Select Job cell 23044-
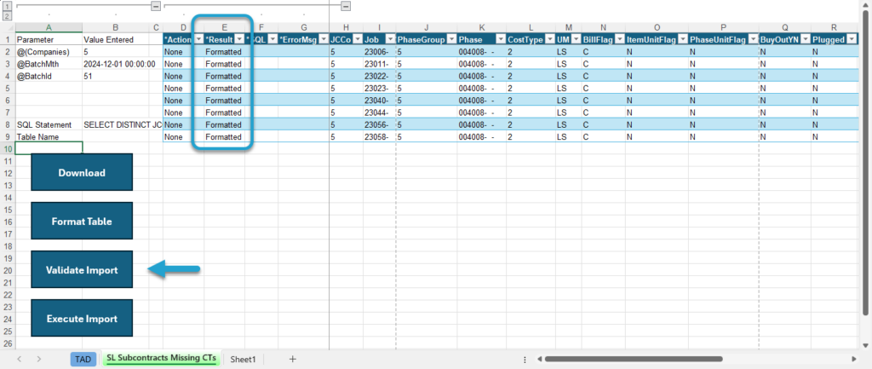Image resolution: width=872 pixels, height=369 pixels. pos(379,112)
